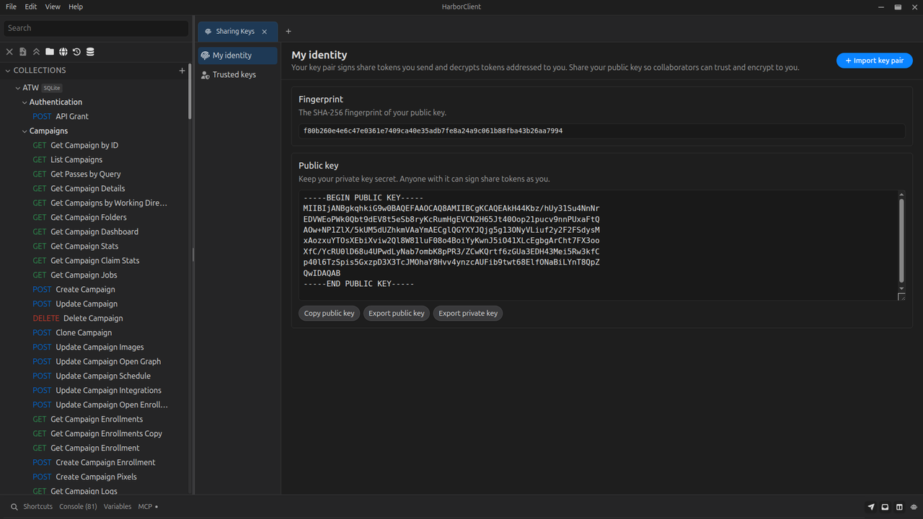Close the Sharing Keys tab
This screenshot has height=519, width=923.
click(x=265, y=32)
